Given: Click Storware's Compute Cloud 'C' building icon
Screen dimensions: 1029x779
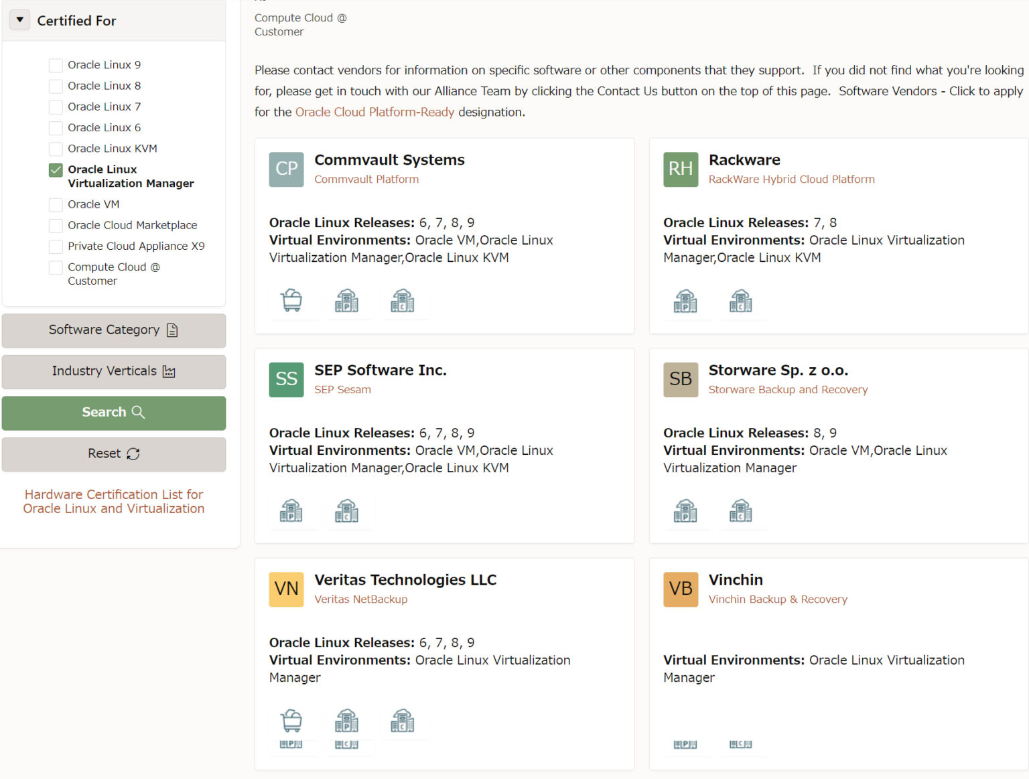Looking at the screenshot, I should coord(740,511).
